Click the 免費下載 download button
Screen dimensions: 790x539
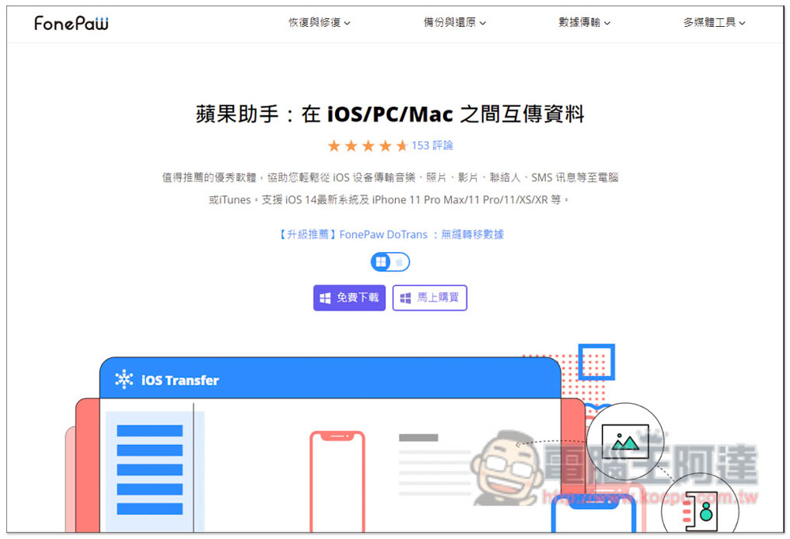[349, 298]
